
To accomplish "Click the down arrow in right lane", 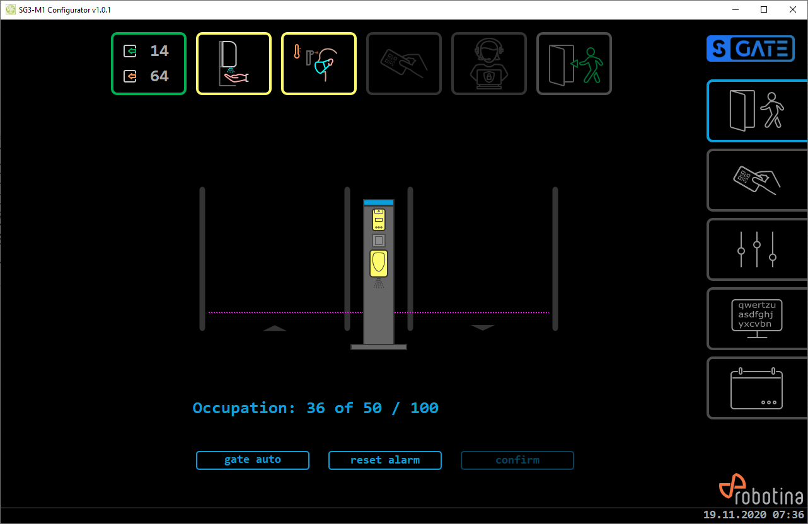I will coord(483,327).
